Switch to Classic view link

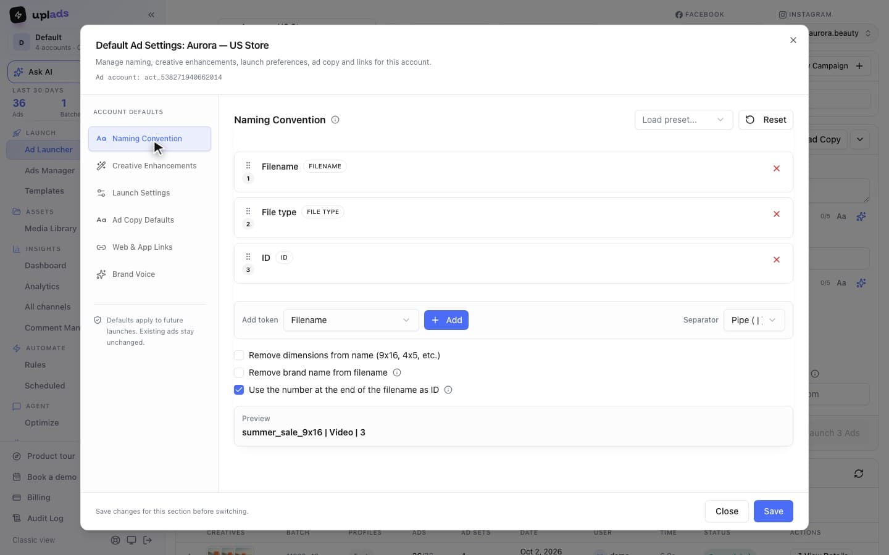[x=34, y=540]
